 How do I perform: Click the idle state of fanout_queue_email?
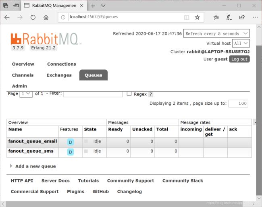[97, 141]
